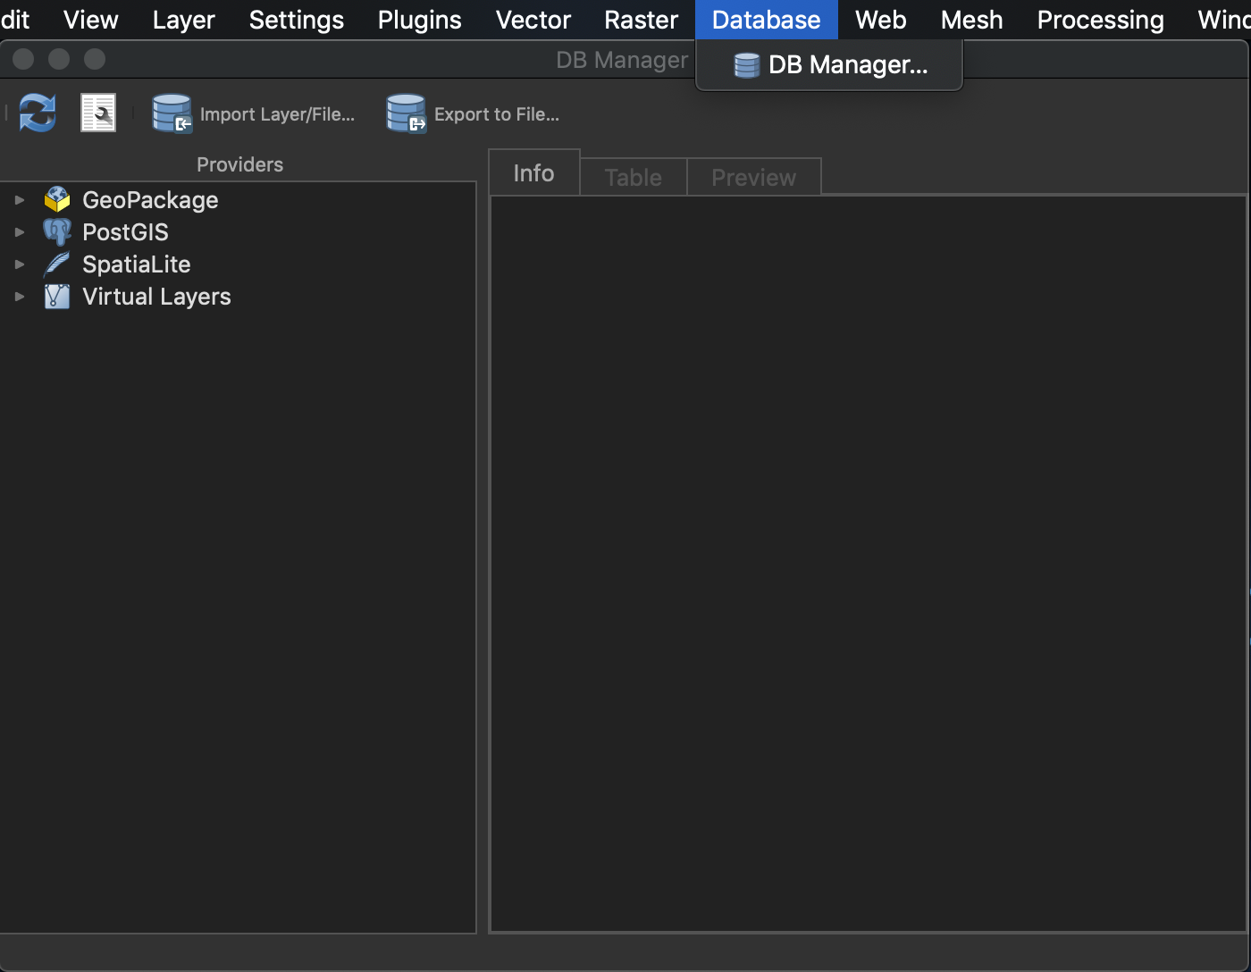
Task: Open the Processing menu
Action: pyautogui.click(x=1100, y=20)
